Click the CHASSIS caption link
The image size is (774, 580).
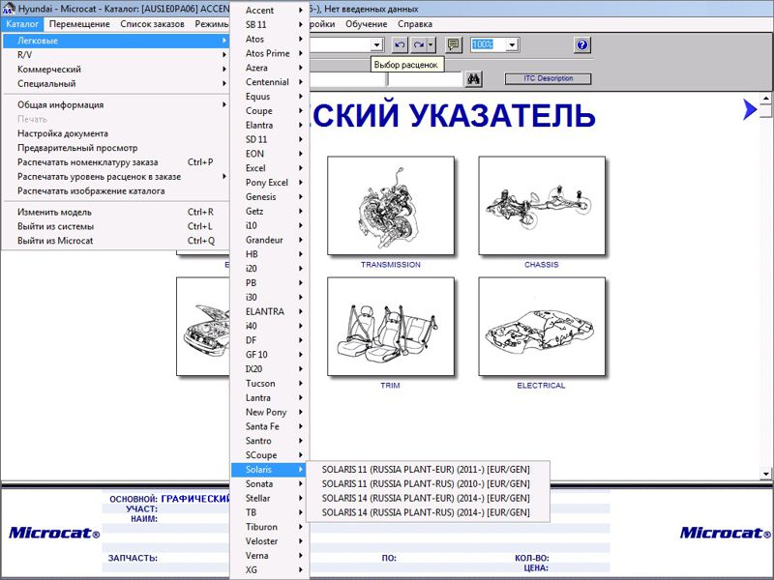[x=542, y=265]
